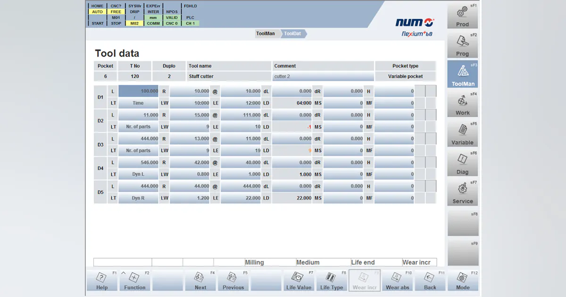
Task: Open the Prod section in the sidebar
Action: pyautogui.click(x=463, y=16)
